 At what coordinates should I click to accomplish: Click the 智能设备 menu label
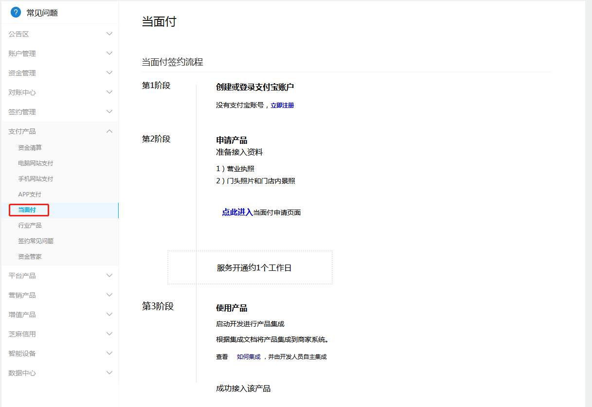click(x=22, y=354)
